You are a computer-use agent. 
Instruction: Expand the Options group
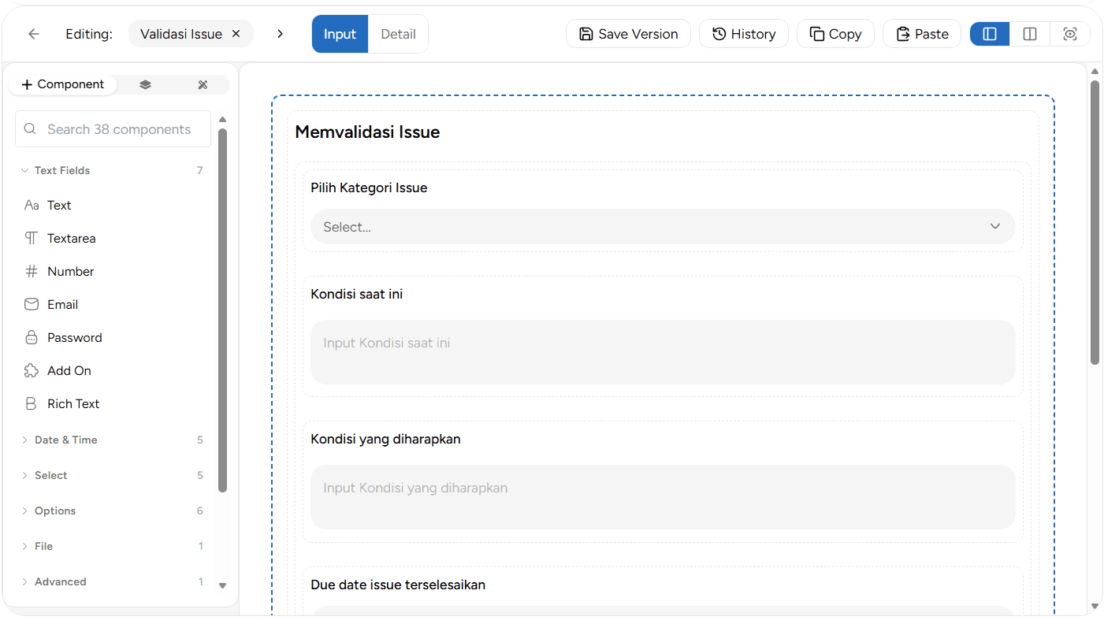pos(112,510)
